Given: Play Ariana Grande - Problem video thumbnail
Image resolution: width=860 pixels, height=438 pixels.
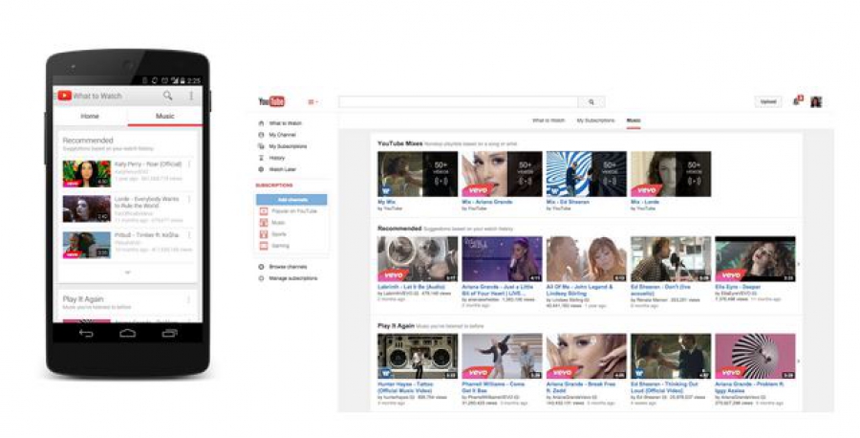Looking at the screenshot, I should [755, 356].
